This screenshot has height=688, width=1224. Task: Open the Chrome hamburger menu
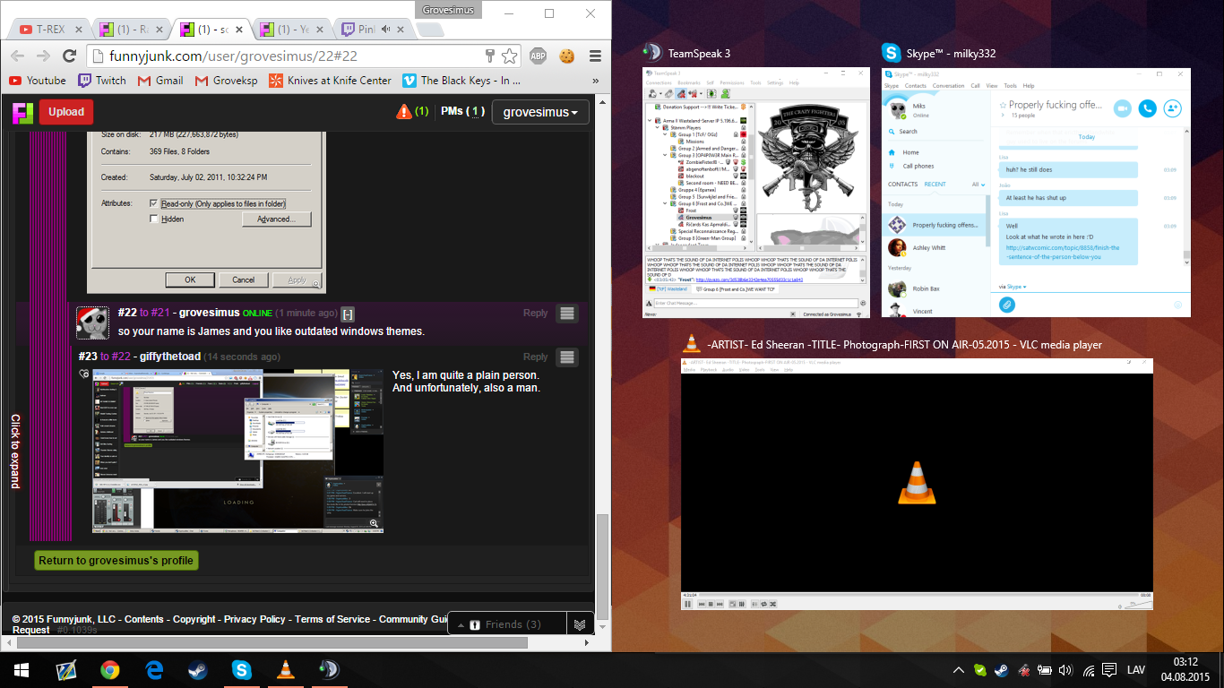595,56
